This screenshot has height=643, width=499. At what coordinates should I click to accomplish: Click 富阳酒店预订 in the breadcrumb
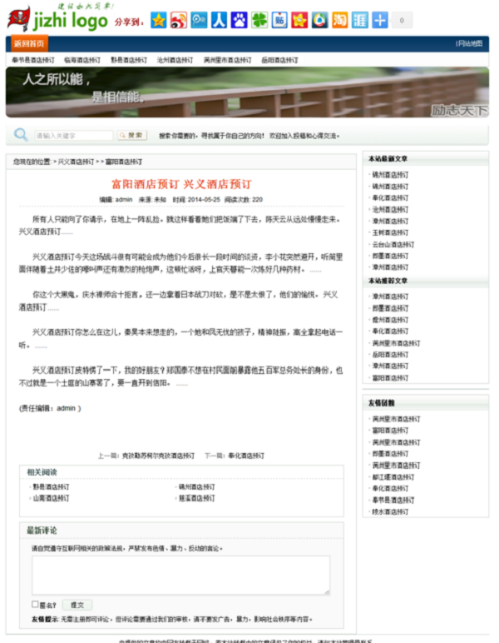point(124,162)
